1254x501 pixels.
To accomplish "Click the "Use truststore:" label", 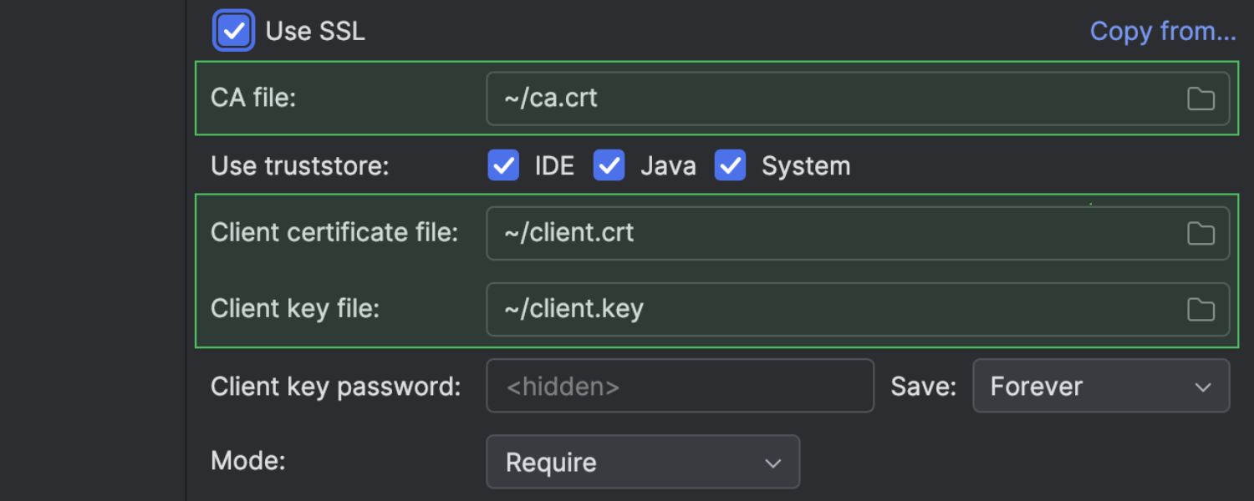I will pos(300,166).
